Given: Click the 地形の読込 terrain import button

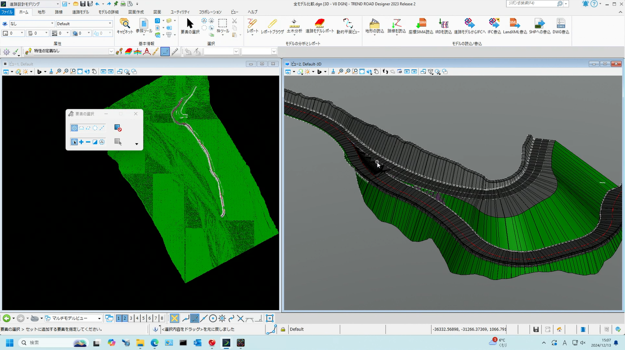Looking at the screenshot, I should point(374,24).
